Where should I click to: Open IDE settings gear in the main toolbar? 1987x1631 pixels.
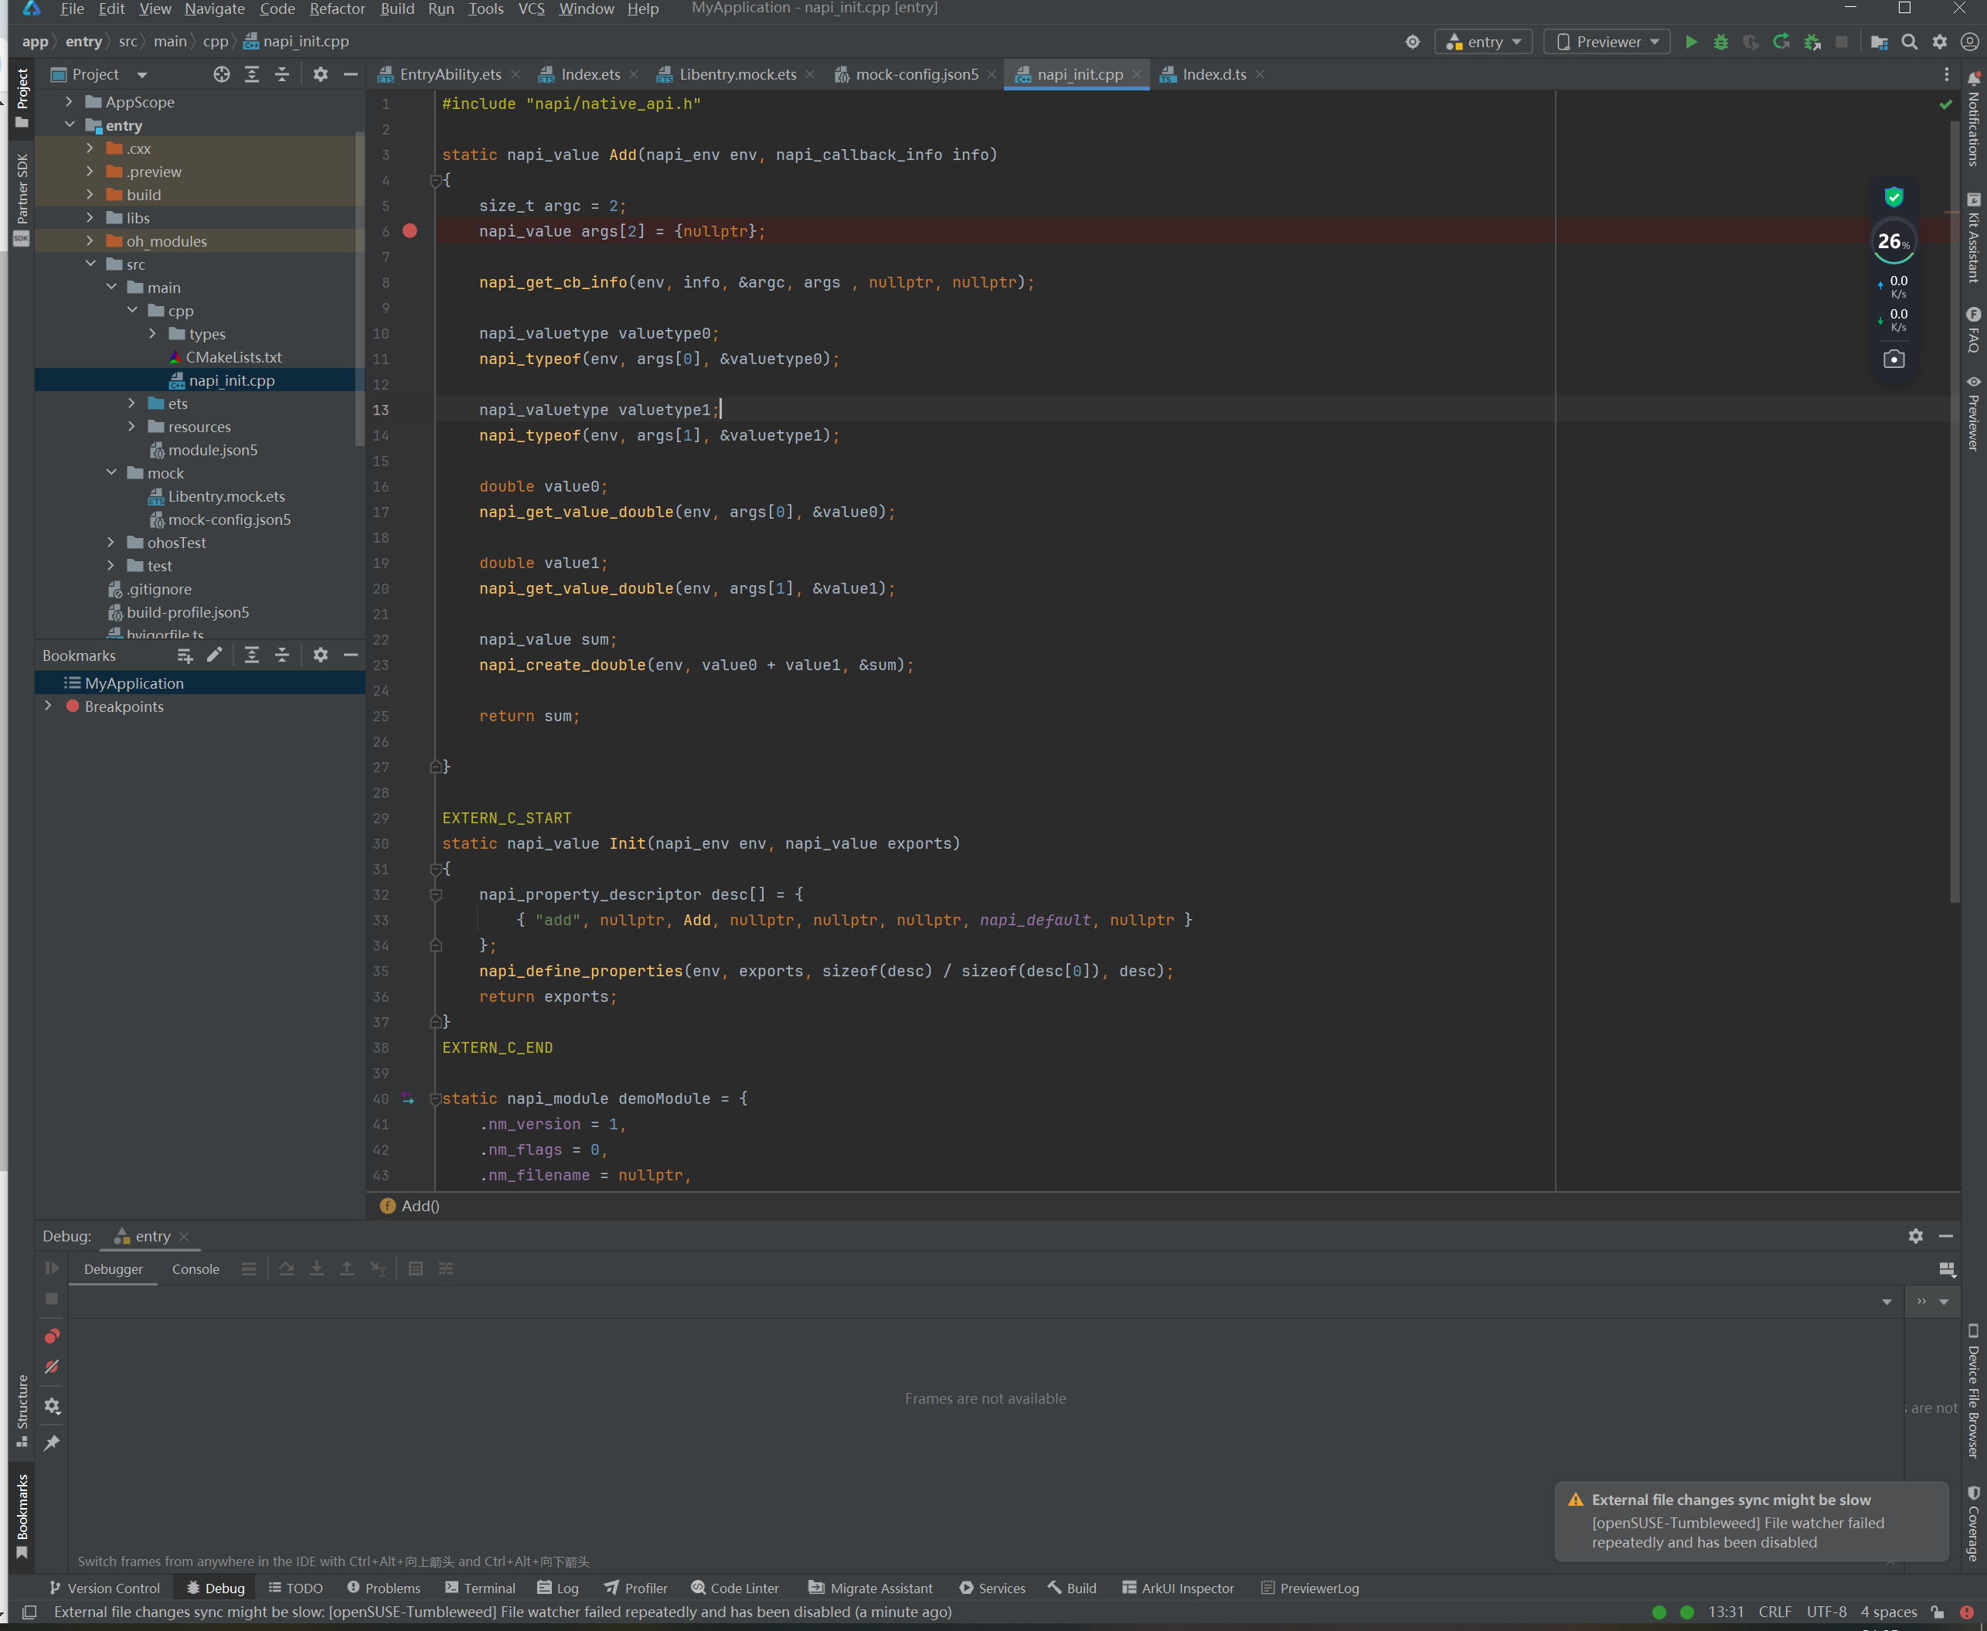pyautogui.click(x=1940, y=41)
